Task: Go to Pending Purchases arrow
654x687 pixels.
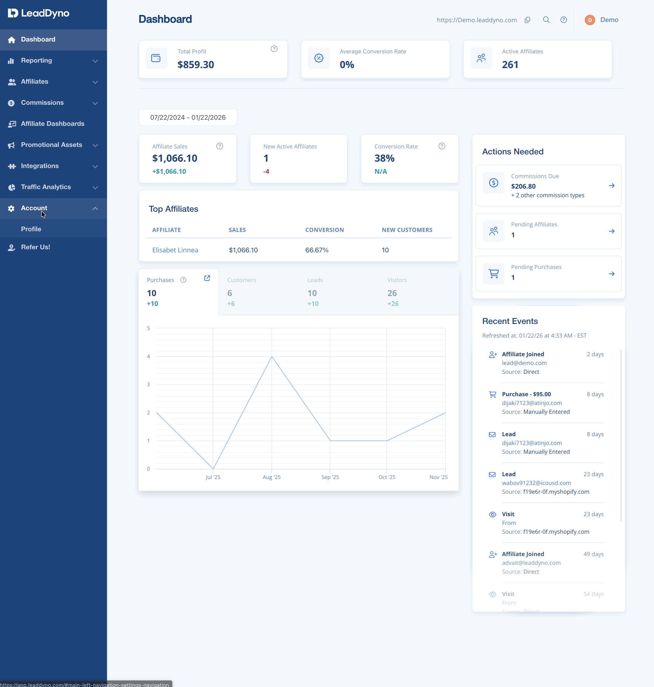Action: pyautogui.click(x=611, y=274)
